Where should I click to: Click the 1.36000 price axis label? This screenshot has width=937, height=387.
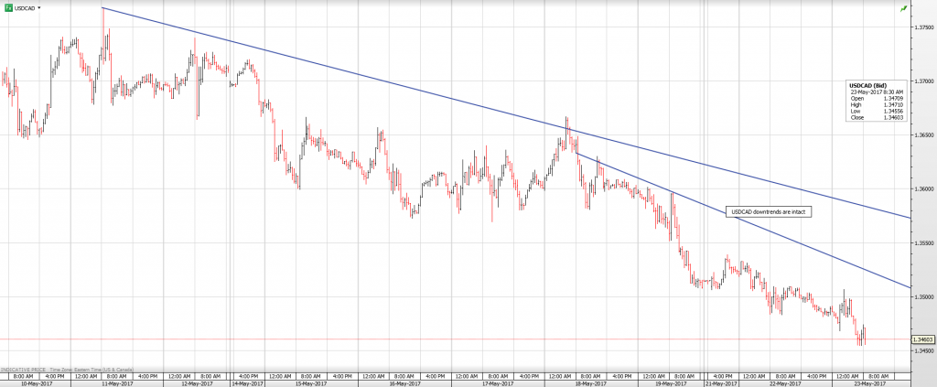coord(923,189)
